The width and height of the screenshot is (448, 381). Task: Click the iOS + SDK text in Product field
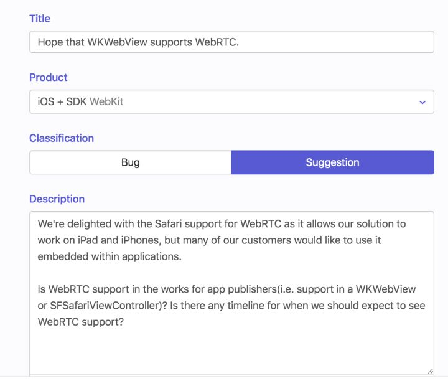pos(62,101)
